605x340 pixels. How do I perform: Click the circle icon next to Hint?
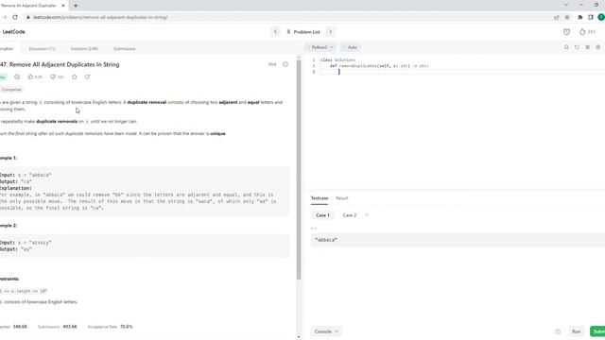(x=285, y=64)
